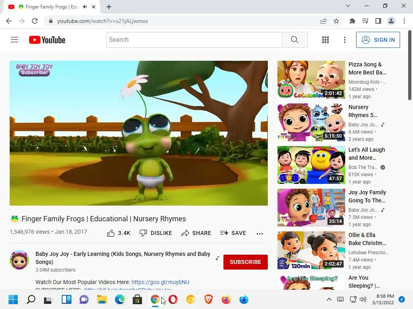Click the red SUBSCRIBE button
This screenshot has height=309, width=413.
coord(246,262)
